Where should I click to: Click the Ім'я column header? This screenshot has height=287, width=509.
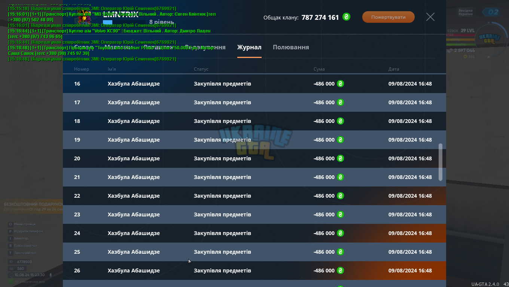click(x=112, y=69)
